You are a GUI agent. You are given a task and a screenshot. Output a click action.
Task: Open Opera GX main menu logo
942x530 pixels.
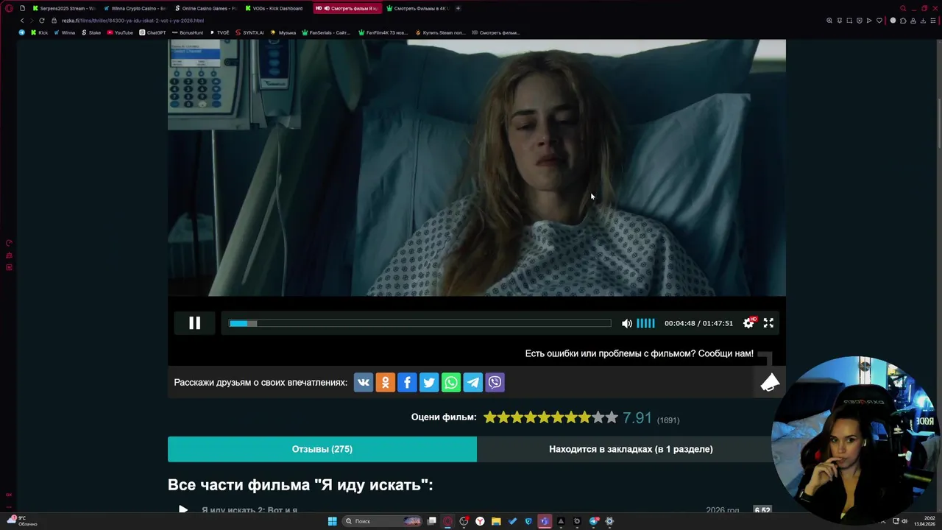10,9
